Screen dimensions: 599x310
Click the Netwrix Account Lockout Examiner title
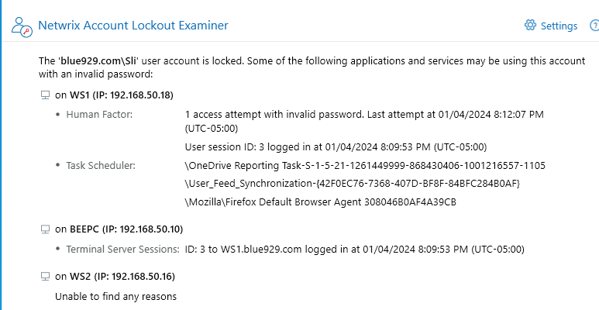pyautogui.click(x=133, y=26)
